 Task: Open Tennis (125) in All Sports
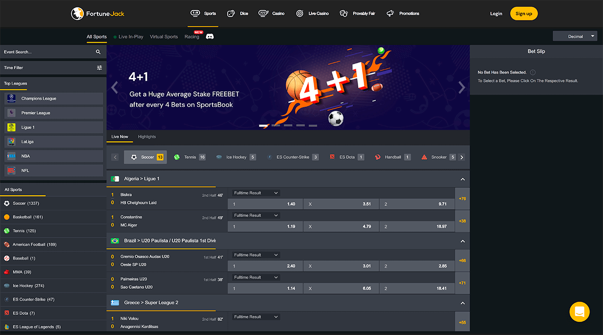click(x=53, y=231)
